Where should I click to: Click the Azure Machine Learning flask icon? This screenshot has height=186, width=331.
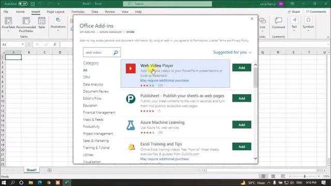(131, 125)
